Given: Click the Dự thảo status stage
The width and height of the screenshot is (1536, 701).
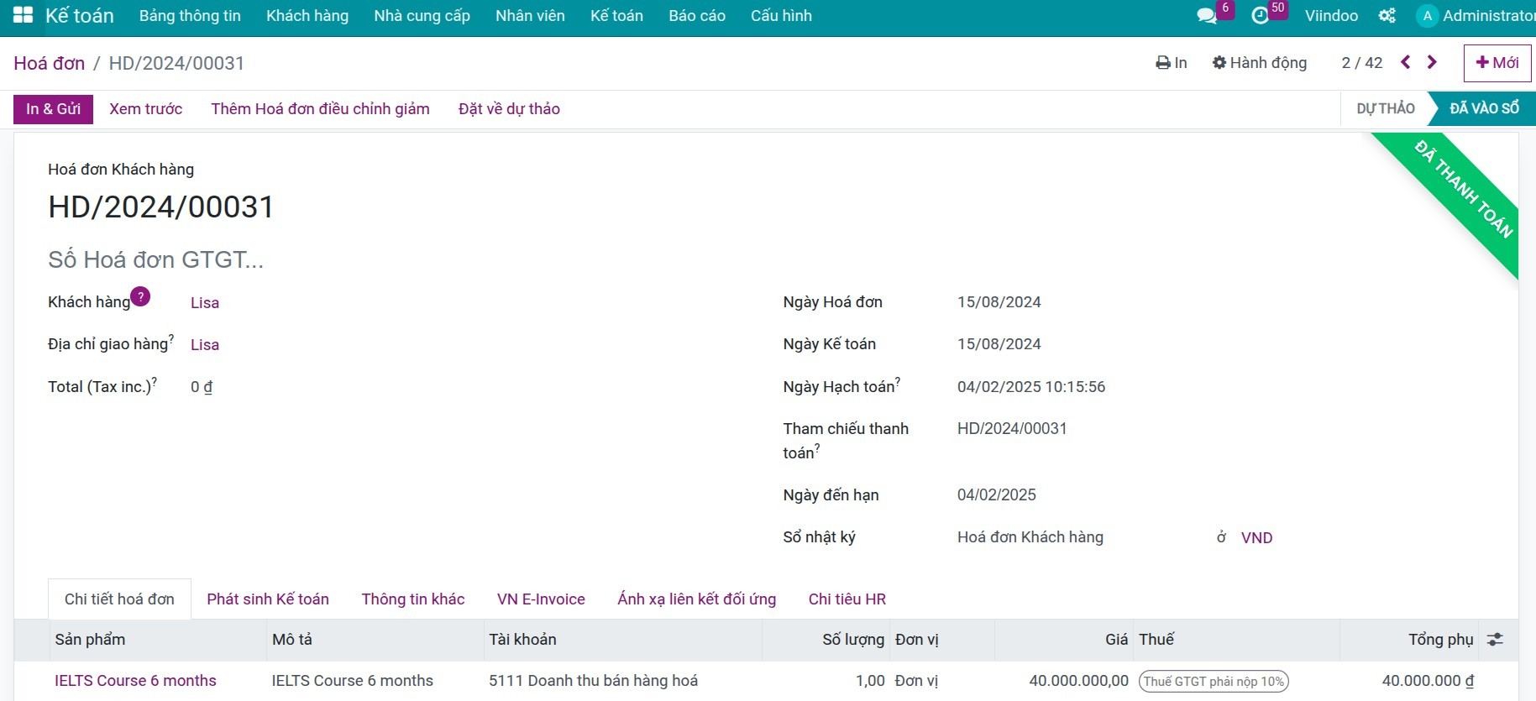Looking at the screenshot, I should click(x=1385, y=109).
